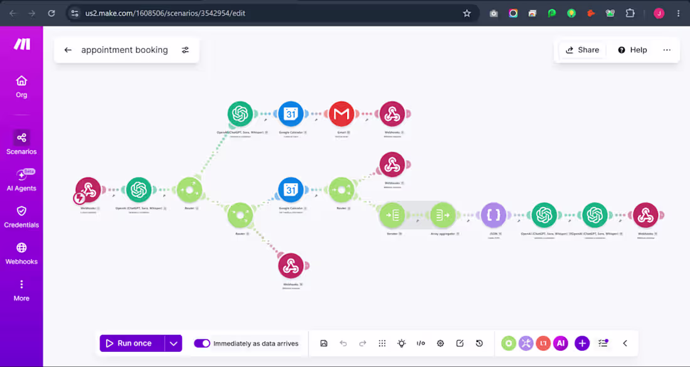Save the scenario with the floppy disk icon
Image resolution: width=690 pixels, height=367 pixels.
[324, 343]
